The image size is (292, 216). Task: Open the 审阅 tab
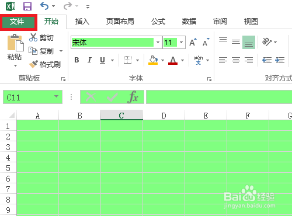coord(220,22)
